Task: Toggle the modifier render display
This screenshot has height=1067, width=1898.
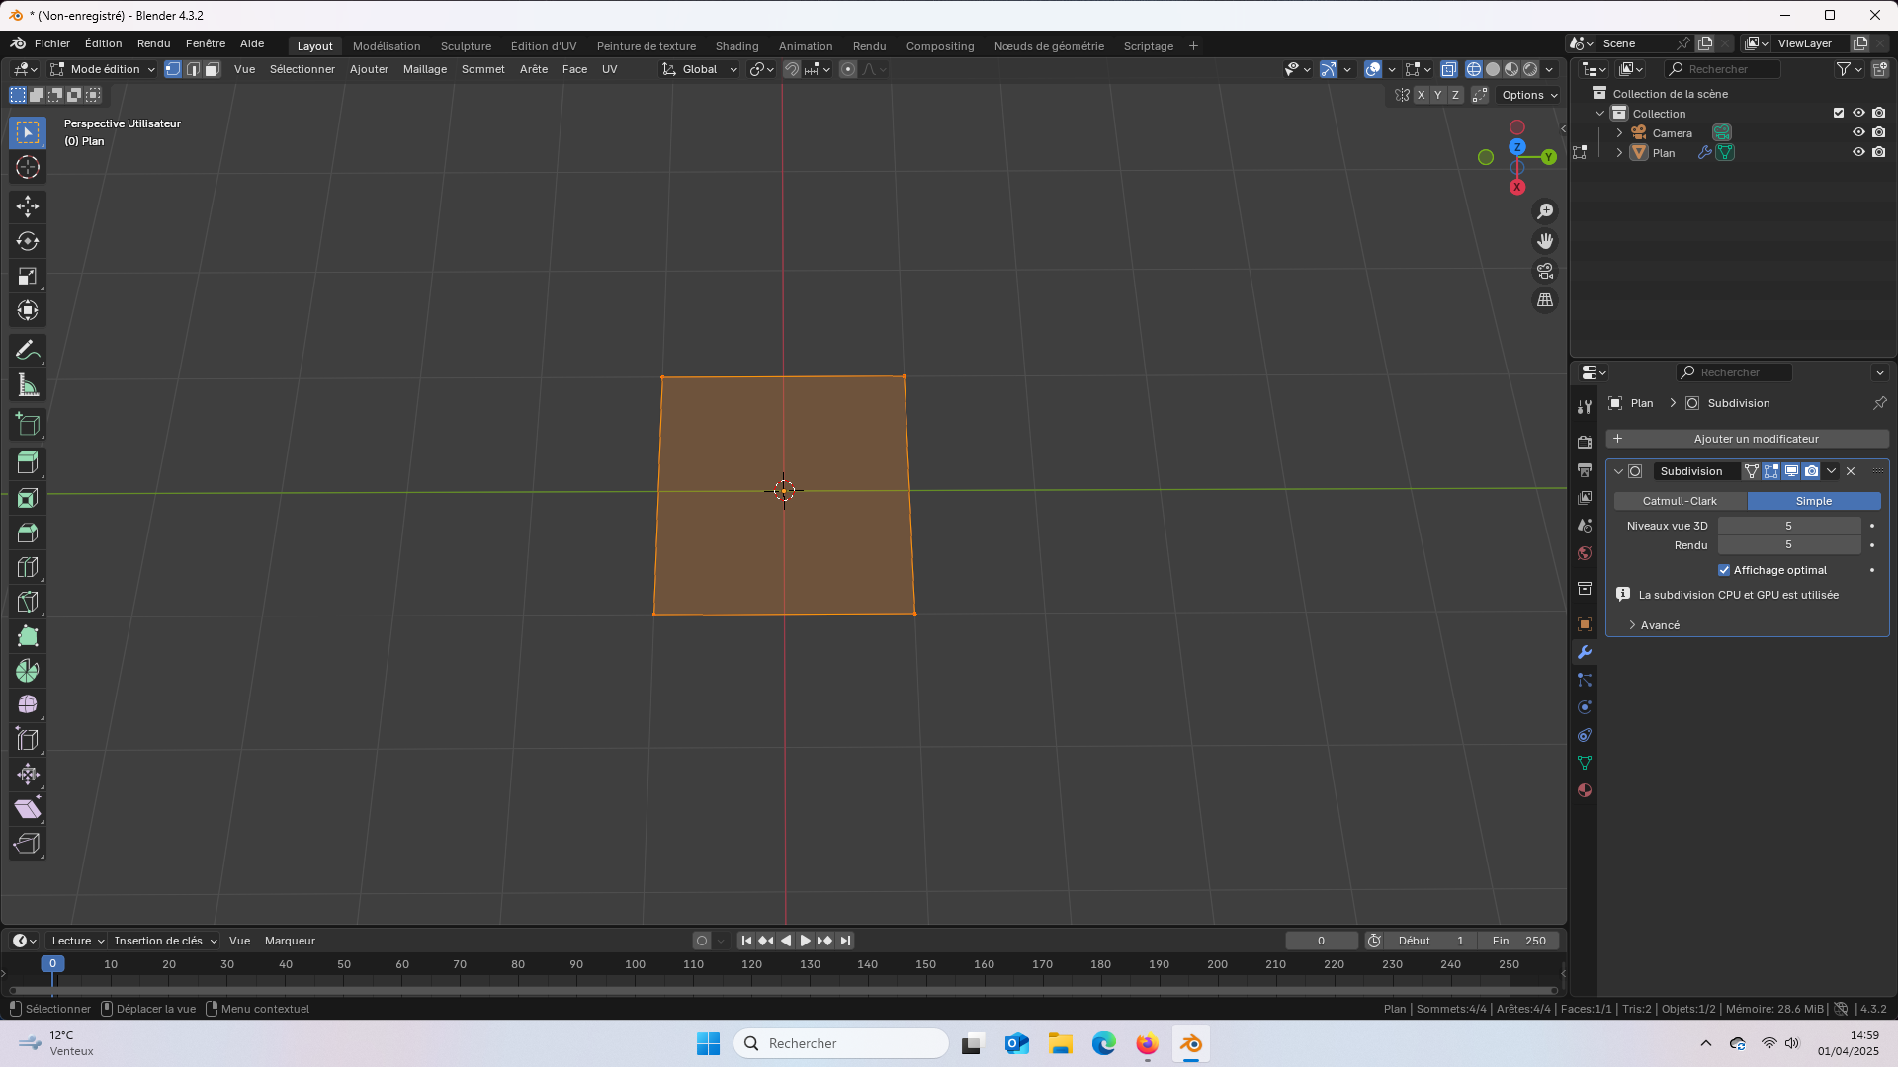Action: pos(1811,471)
